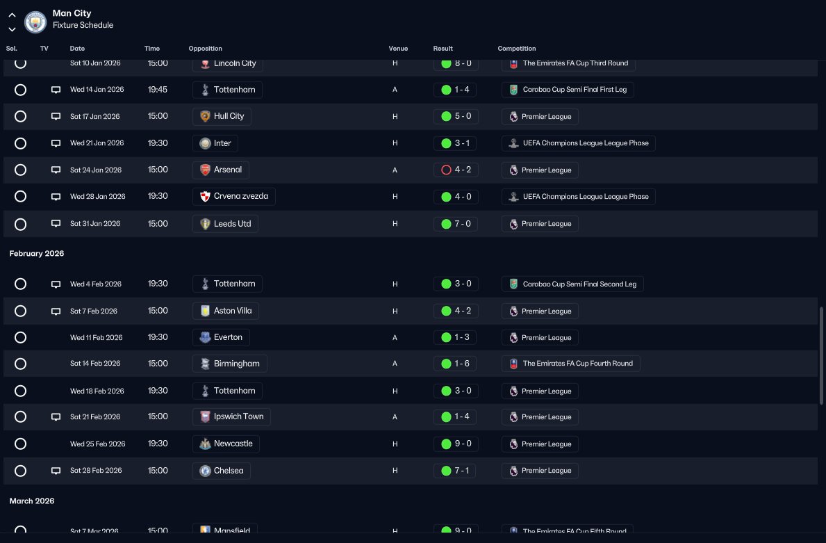Click the Newcastle crest icon
The width and height of the screenshot is (826, 543).
205,444
